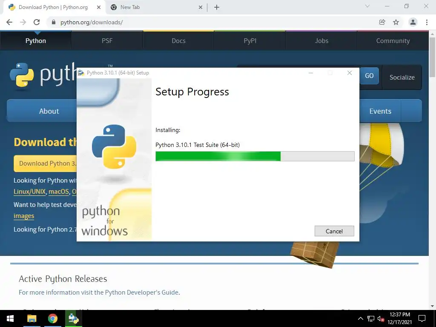Open the Socialize menu
Screen dimensions: 436x327
tap(402, 77)
